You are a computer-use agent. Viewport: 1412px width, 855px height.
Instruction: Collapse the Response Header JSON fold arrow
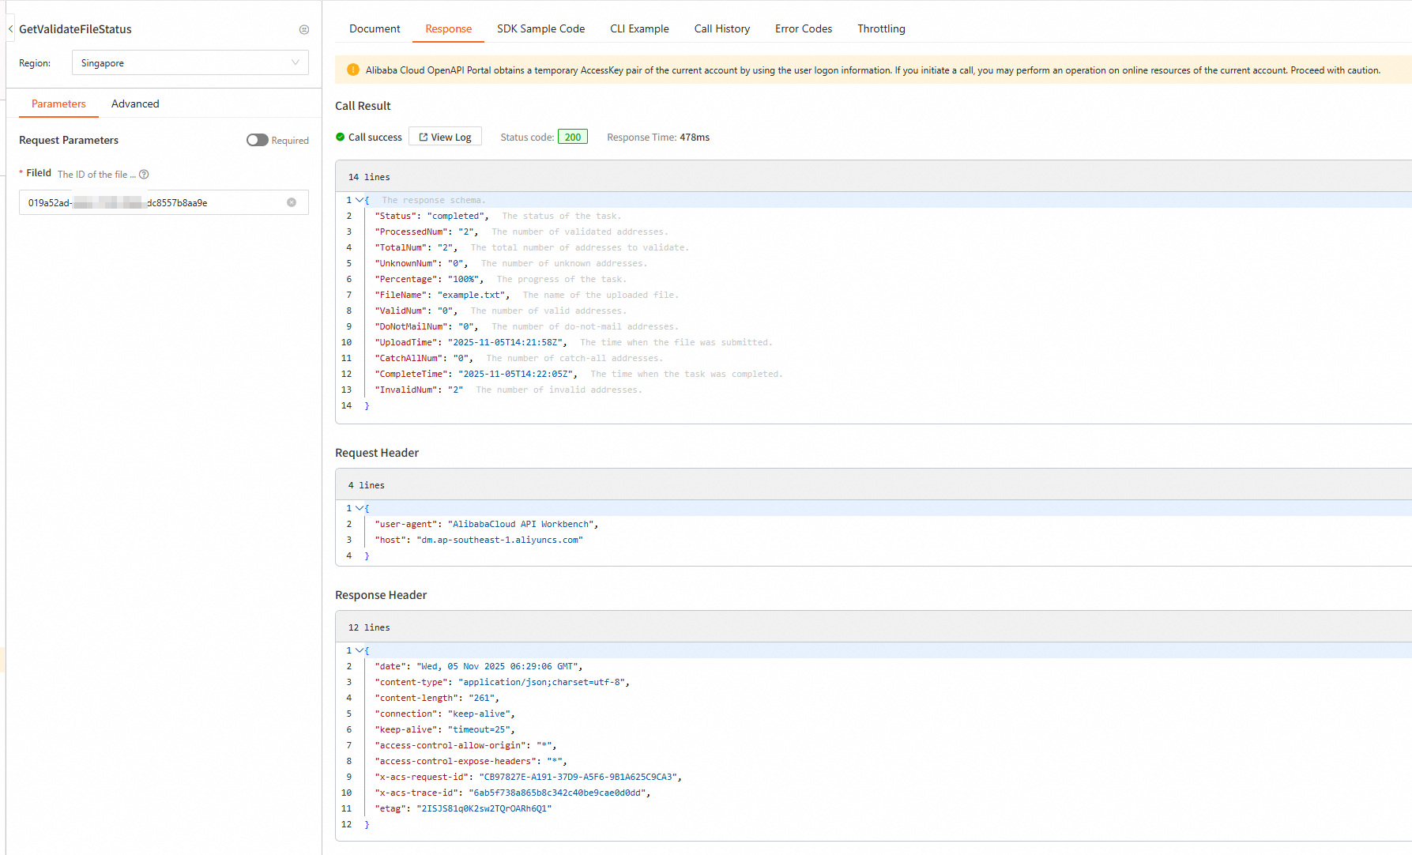[360, 651]
